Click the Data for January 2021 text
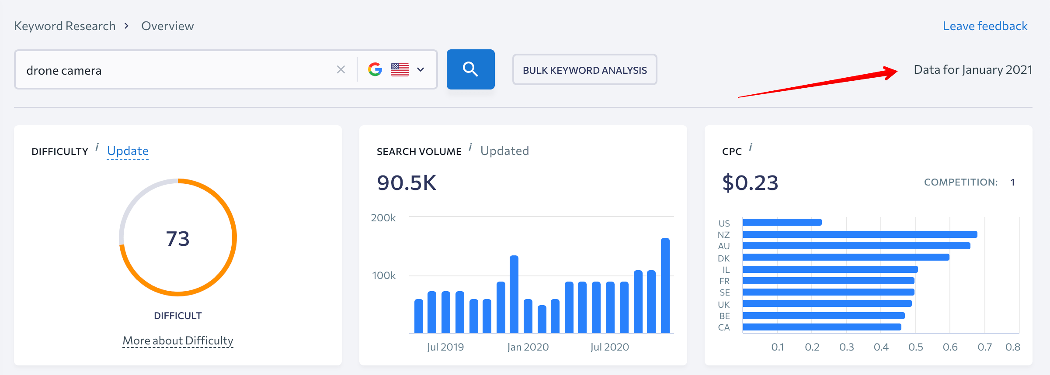The width and height of the screenshot is (1050, 375). [x=973, y=70]
